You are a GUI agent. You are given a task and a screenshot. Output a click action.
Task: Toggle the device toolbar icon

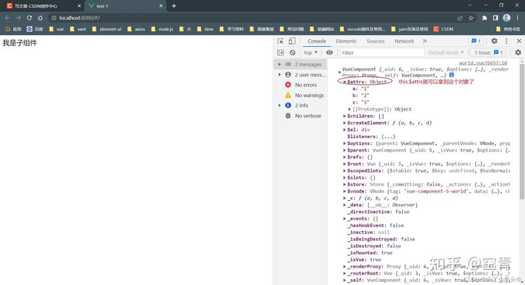coord(292,41)
